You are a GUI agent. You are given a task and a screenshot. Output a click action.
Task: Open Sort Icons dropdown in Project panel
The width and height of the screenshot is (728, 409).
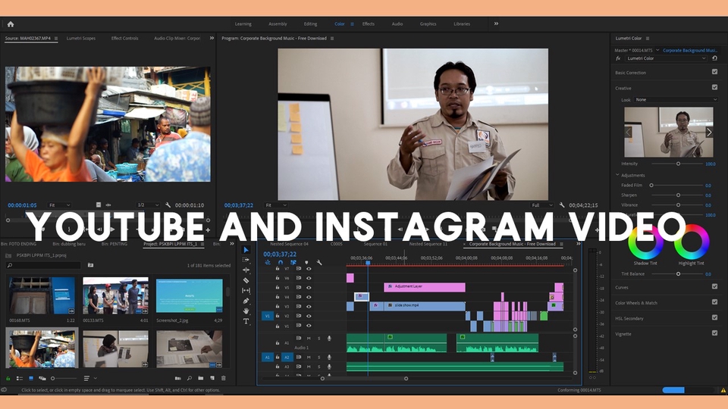pyautogui.click(x=89, y=379)
